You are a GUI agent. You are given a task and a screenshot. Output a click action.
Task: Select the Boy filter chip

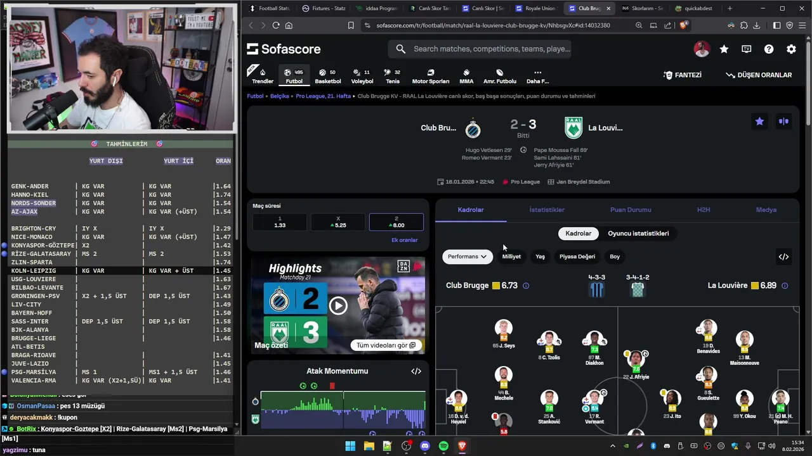615,256
